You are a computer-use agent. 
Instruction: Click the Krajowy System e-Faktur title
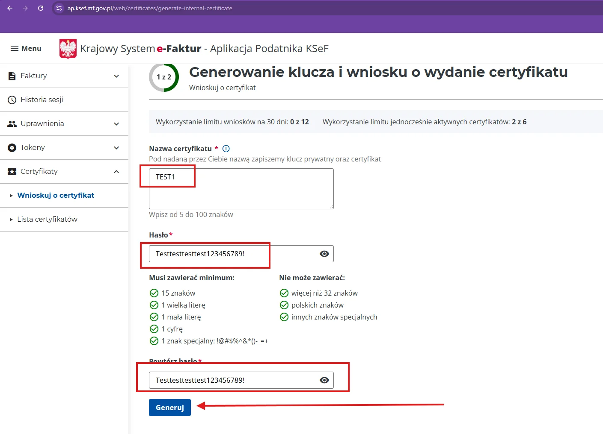(x=204, y=49)
